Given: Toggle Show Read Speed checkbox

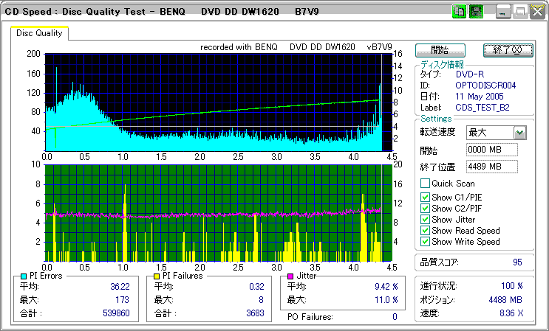Looking at the screenshot, I should (x=425, y=230).
